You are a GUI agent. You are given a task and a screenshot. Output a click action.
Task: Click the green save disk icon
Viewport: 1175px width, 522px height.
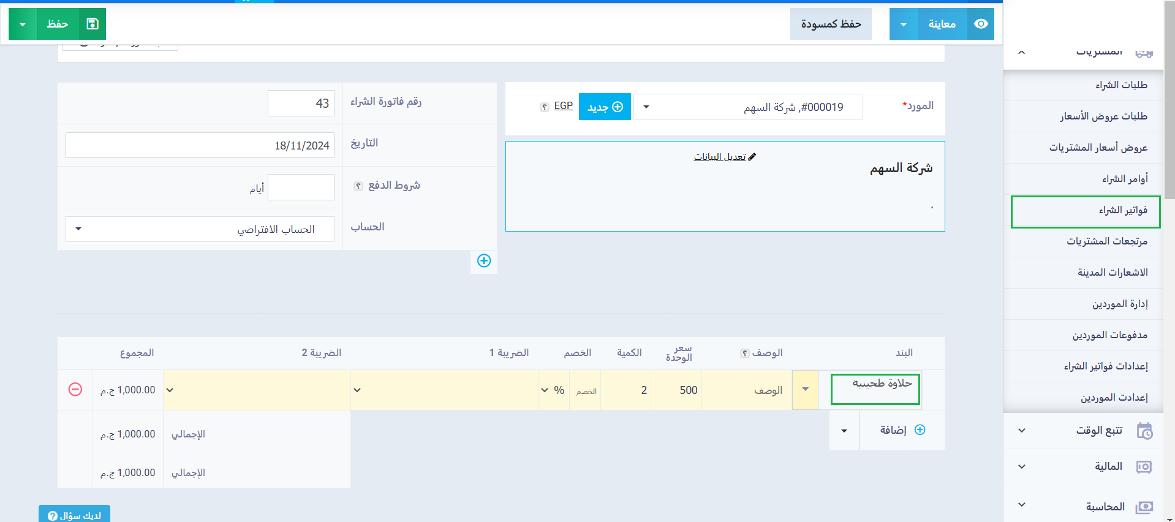click(x=93, y=24)
